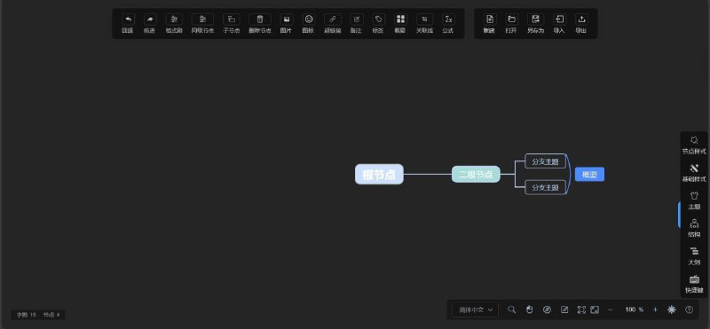Click the 100 zoom percentage field

[x=631, y=309]
